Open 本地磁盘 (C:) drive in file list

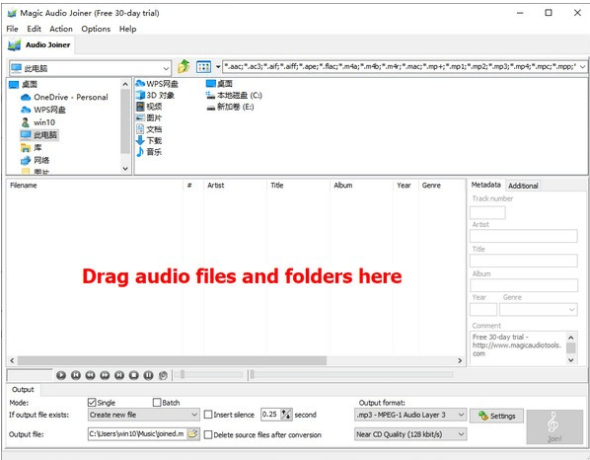tap(234, 95)
